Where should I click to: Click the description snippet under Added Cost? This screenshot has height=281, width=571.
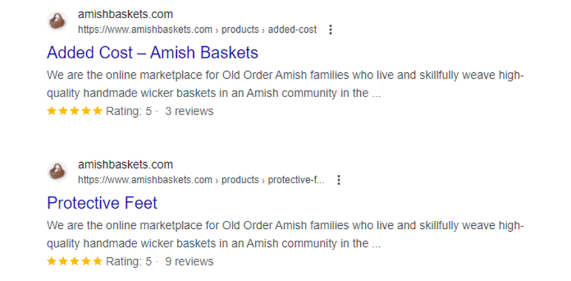(285, 84)
